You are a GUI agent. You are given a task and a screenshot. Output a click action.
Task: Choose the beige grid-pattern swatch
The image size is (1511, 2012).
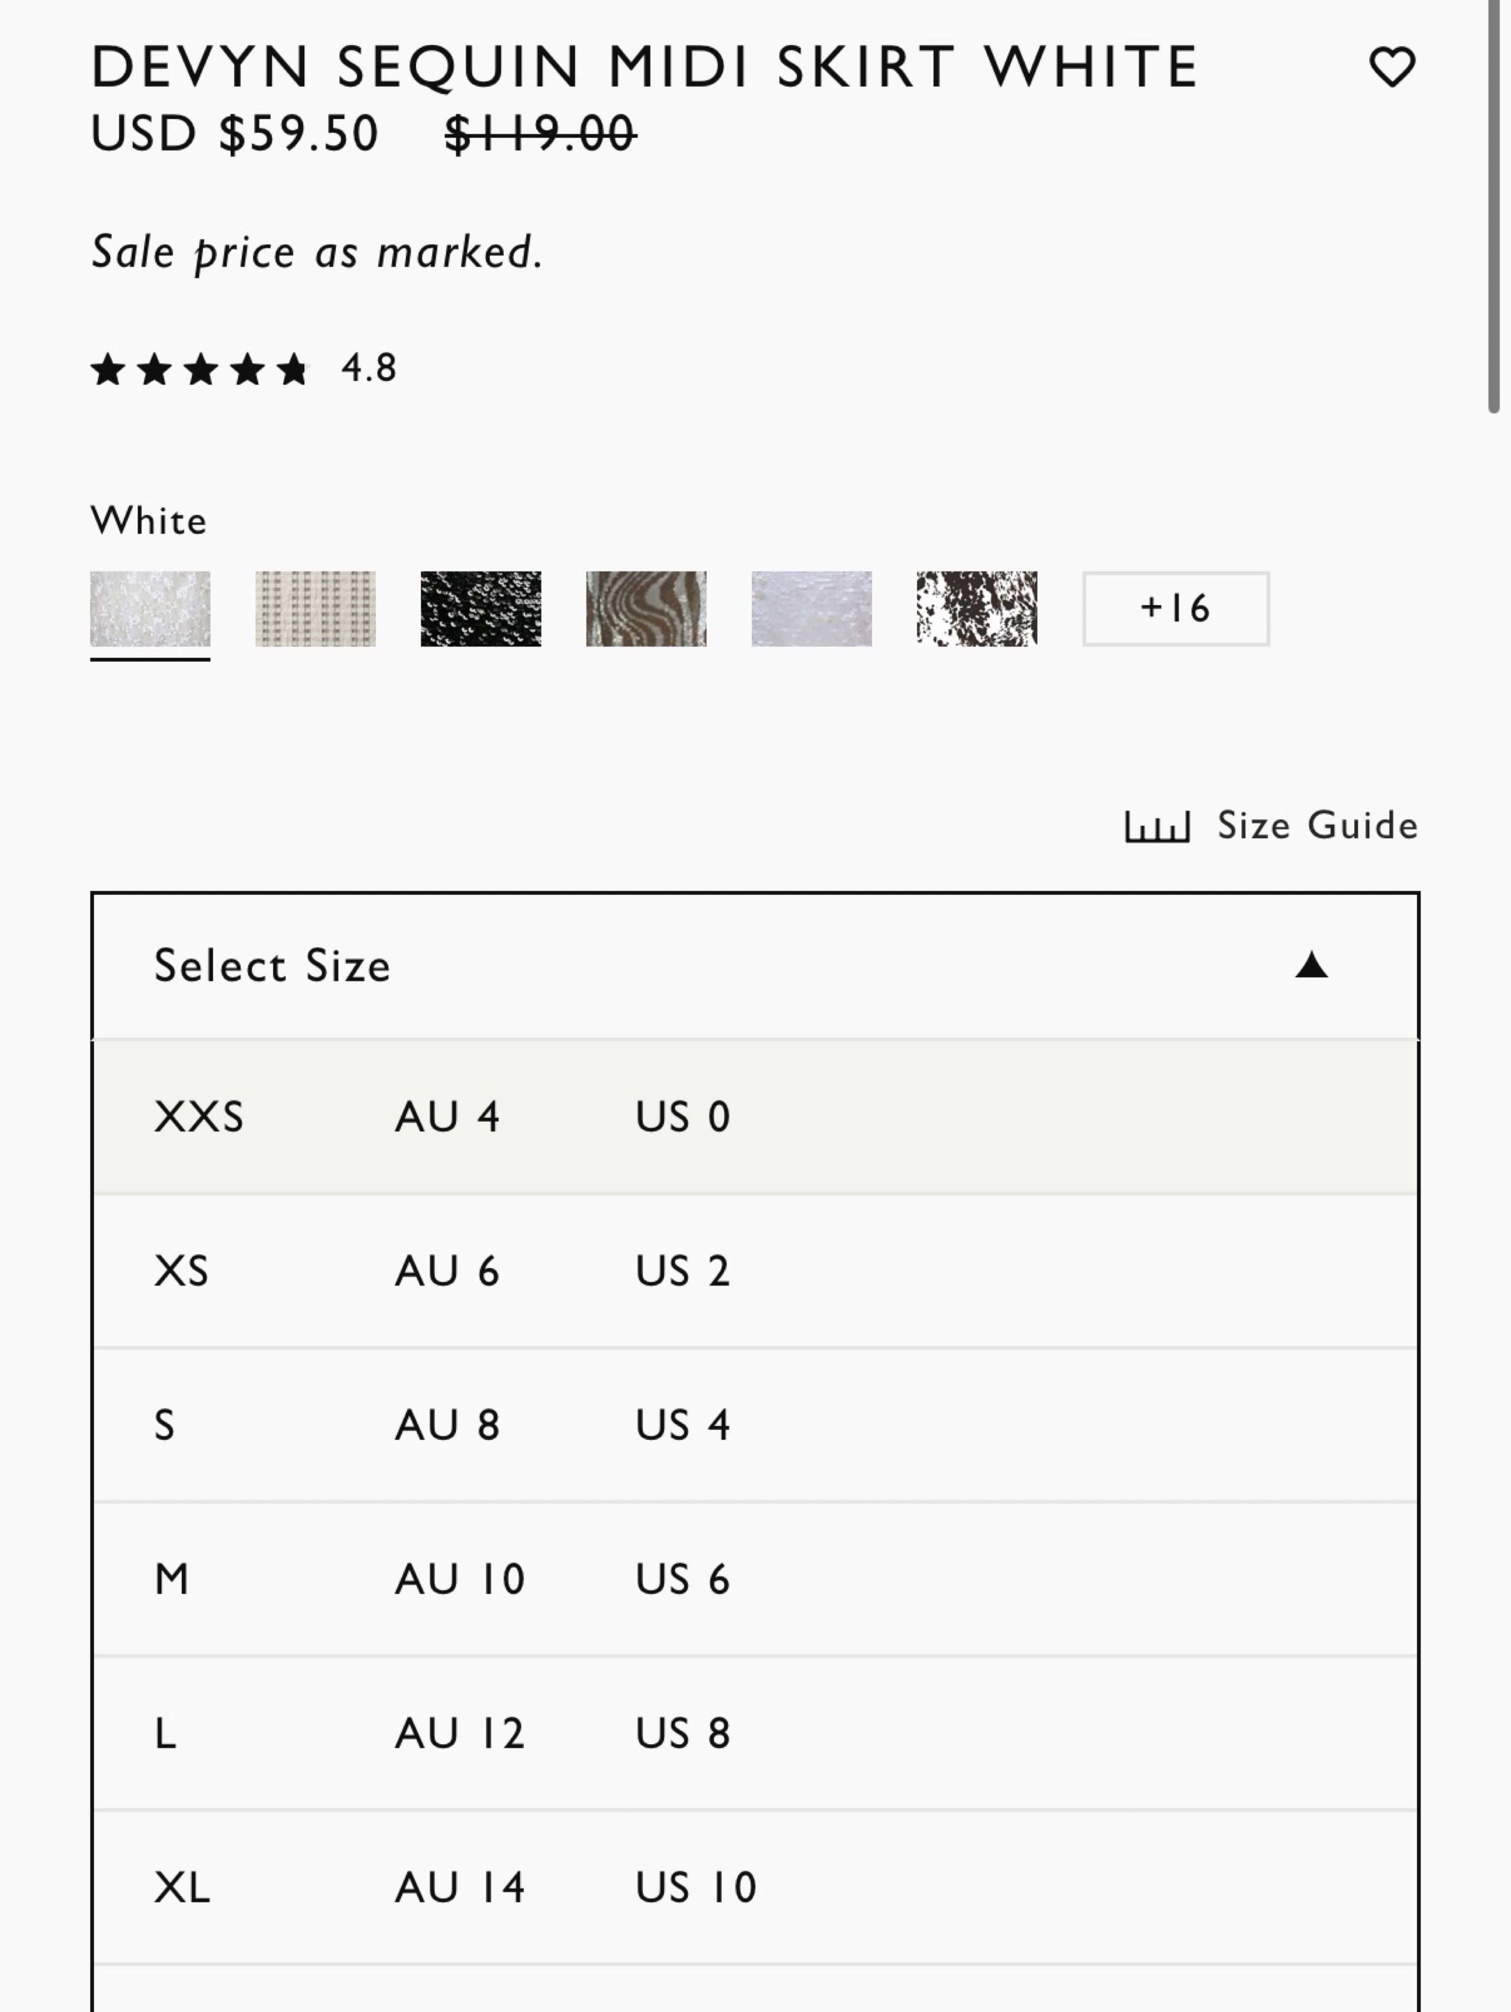point(316,609)
